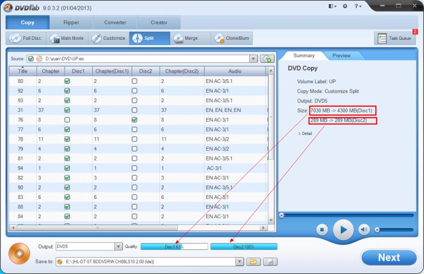Select the Customize copy mode
This screenshot has height=274, width=424.
[109, 38]
